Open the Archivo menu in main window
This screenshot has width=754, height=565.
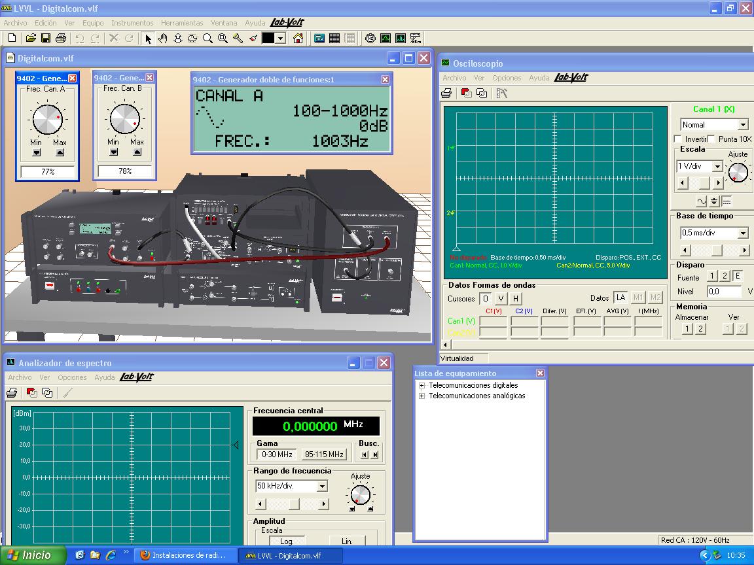coord(16,23)
